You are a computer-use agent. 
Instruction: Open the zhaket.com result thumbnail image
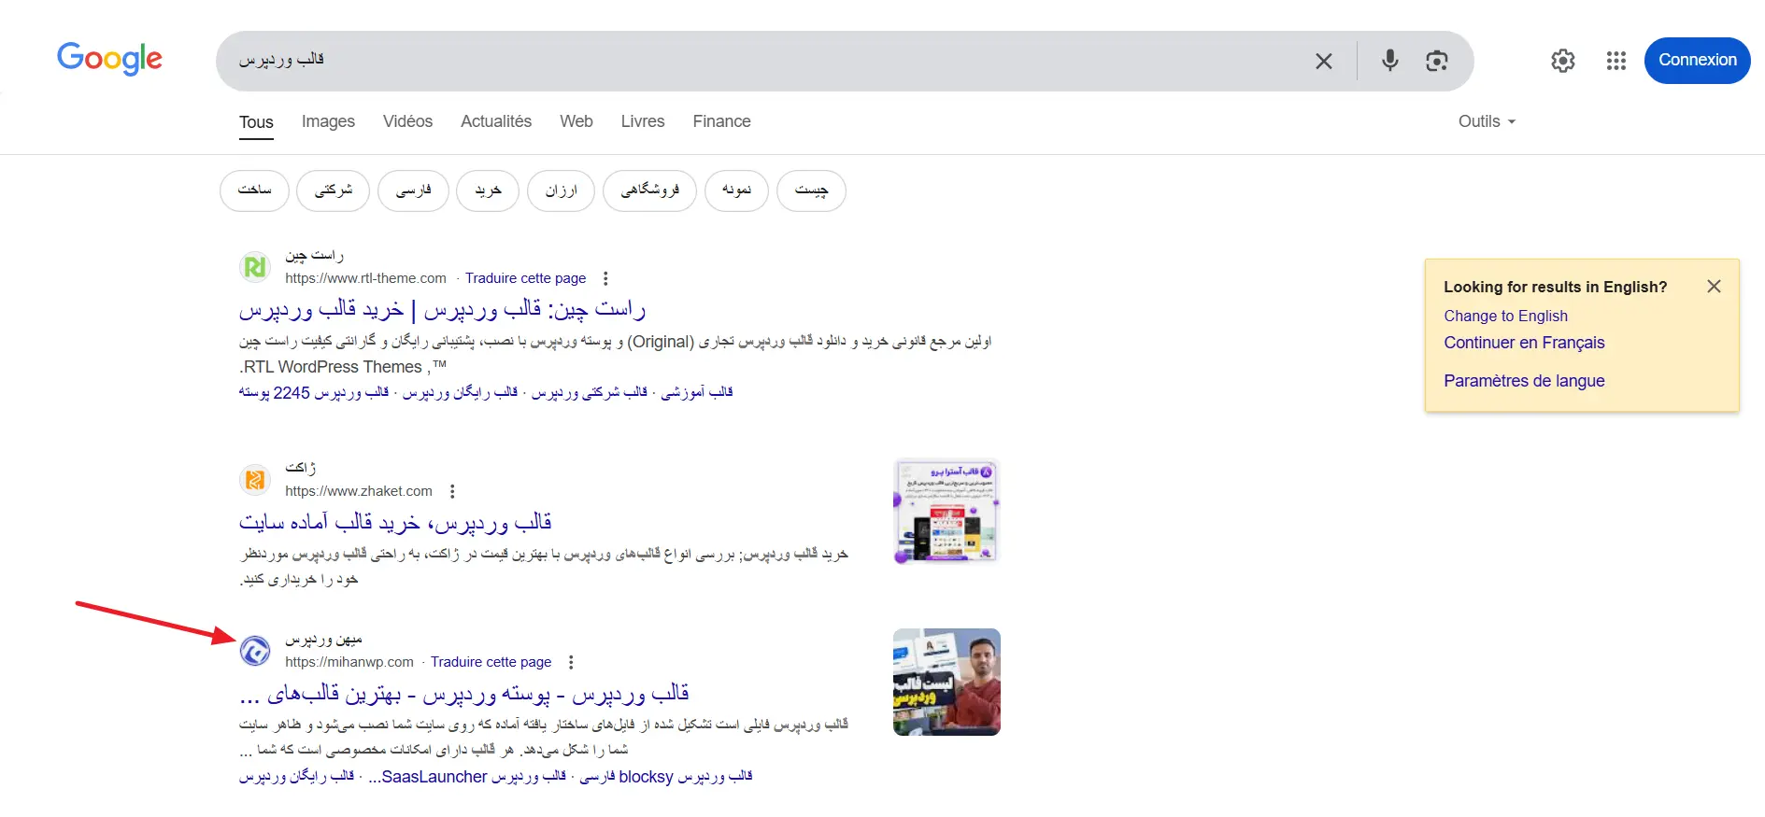click(947, 511)
